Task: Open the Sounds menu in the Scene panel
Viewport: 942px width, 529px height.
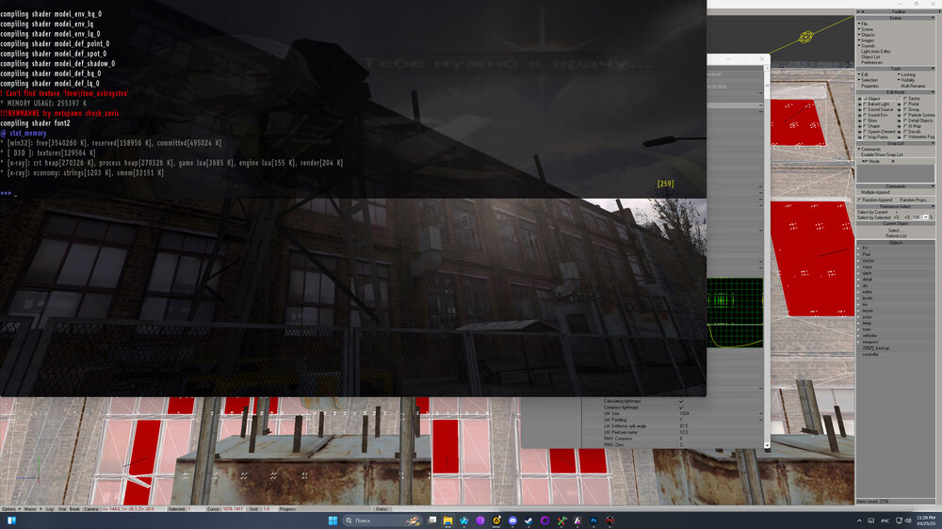Action: pos(867,45)
